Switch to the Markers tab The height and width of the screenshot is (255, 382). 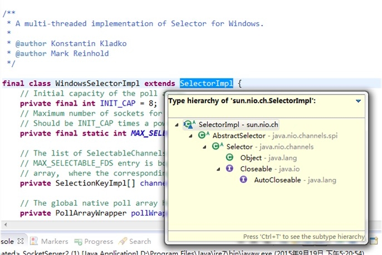[54, 242]
